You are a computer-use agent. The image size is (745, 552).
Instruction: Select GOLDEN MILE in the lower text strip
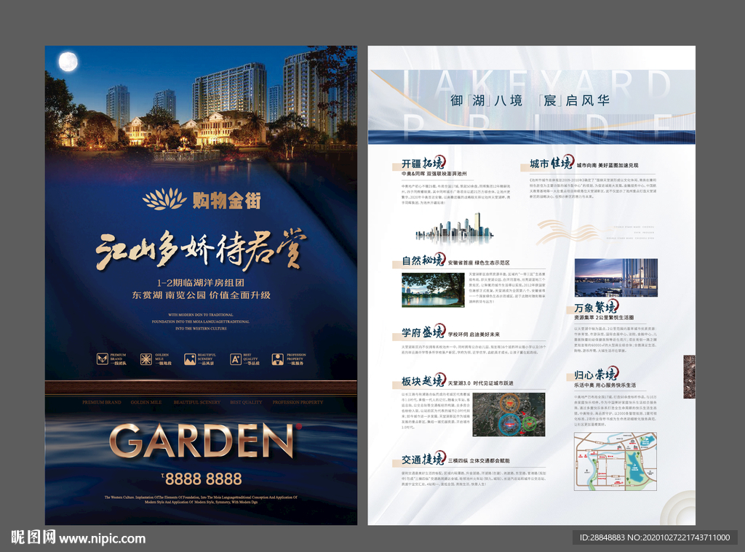coord(146,402)
